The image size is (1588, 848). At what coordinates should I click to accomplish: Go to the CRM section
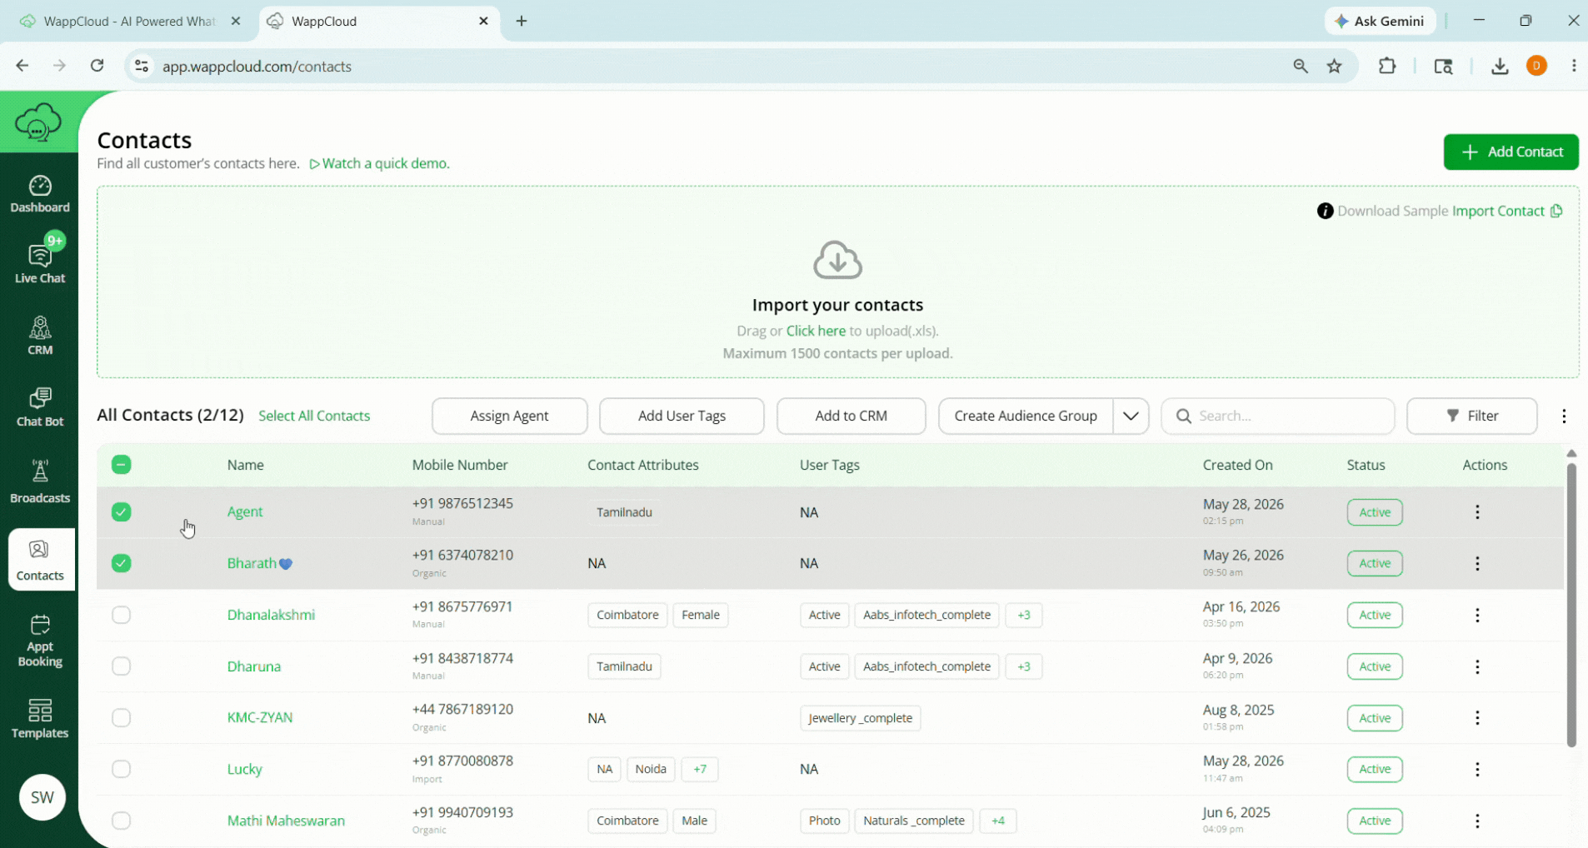point(40,335)
